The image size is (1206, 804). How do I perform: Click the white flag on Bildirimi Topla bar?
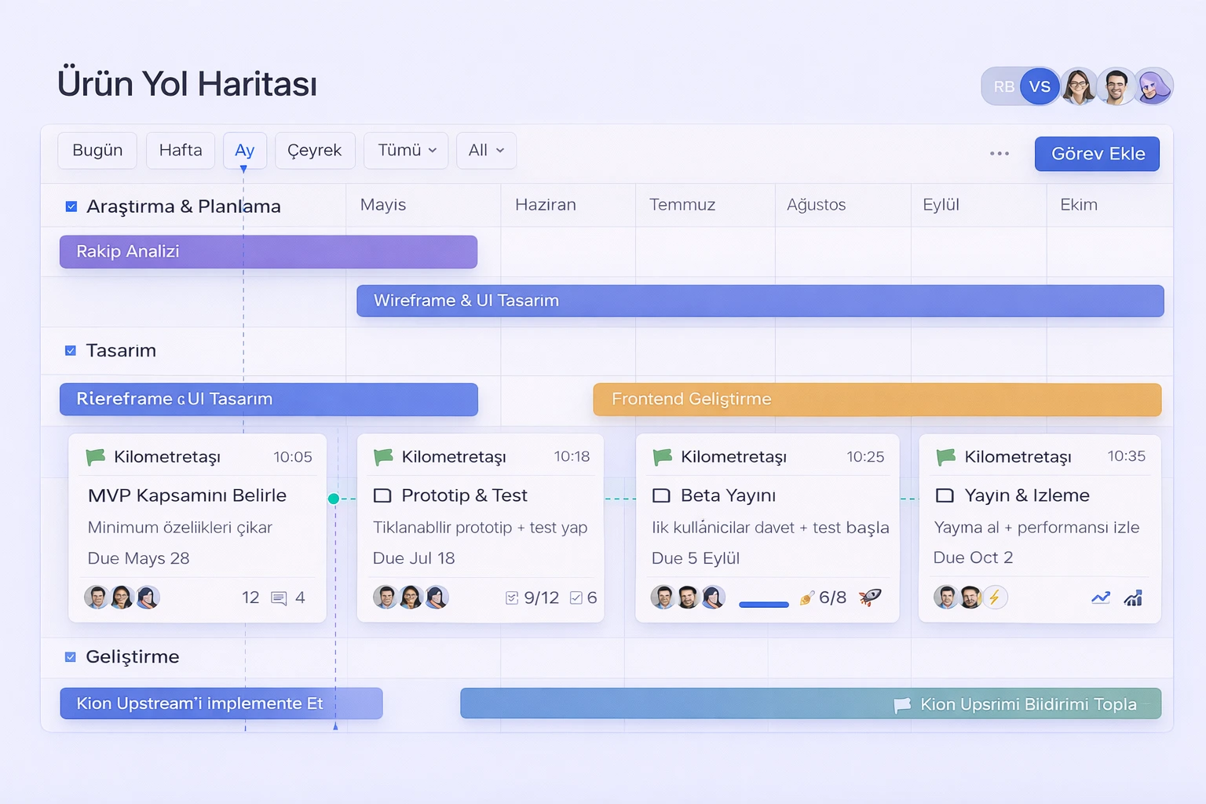coord(902,705)
